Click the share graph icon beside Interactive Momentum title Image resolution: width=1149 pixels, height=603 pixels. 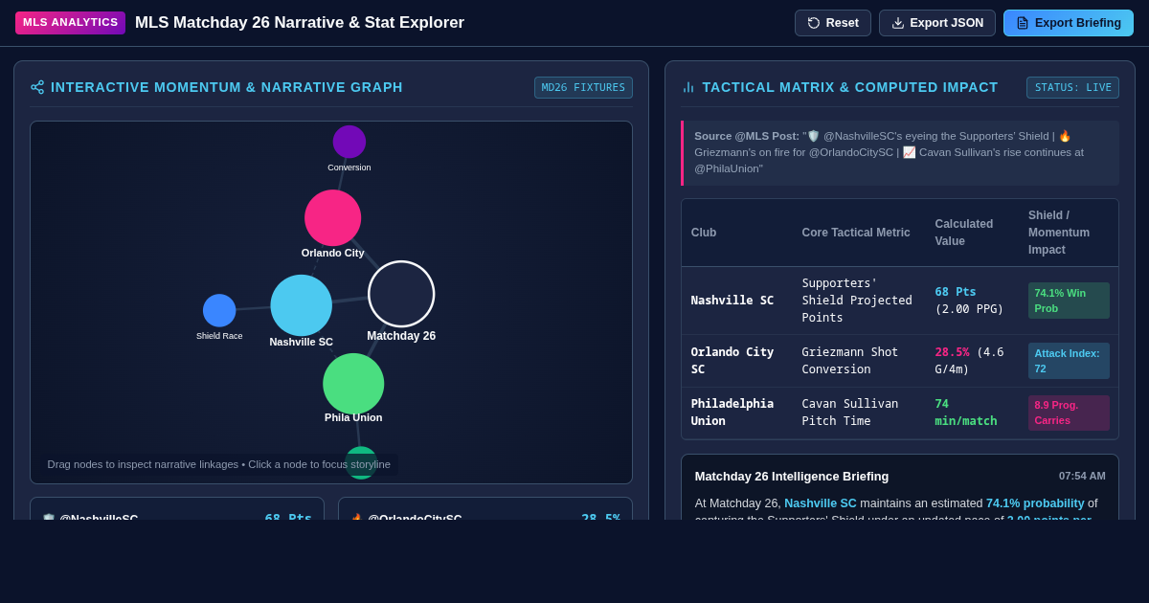[37, 87]
